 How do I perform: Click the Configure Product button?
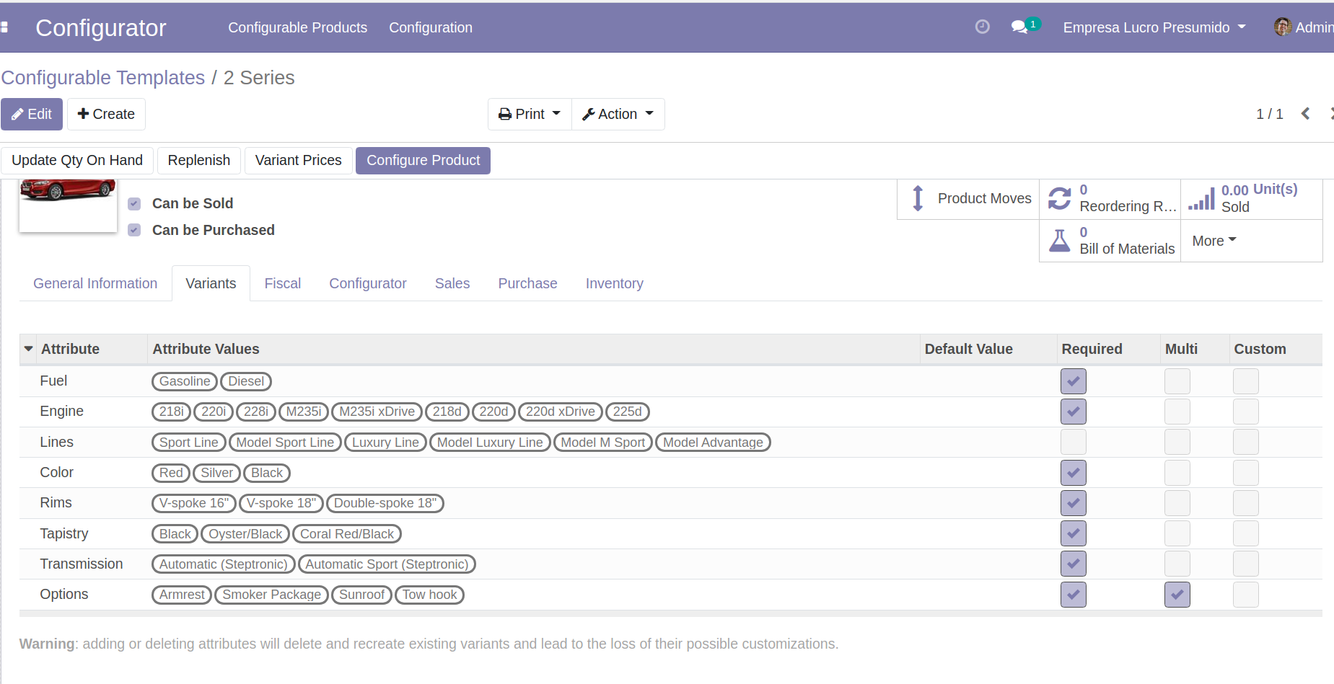[x=423, y=160]
